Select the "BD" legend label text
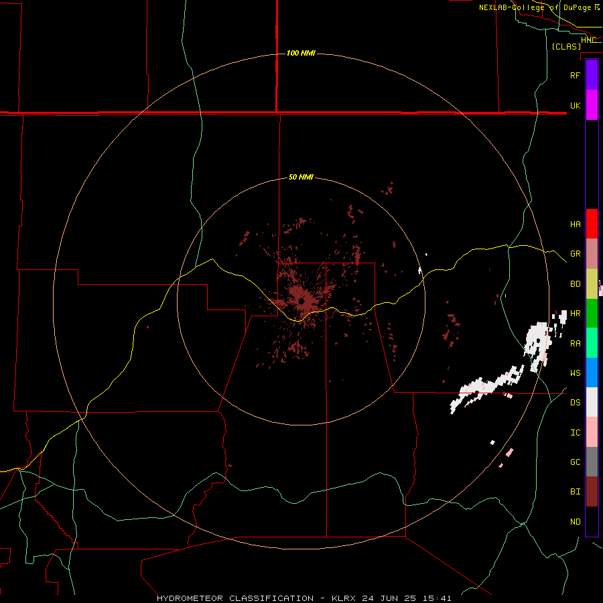This screenshot has height=603, width=603. pyautogui.click(x=575, y=284)
